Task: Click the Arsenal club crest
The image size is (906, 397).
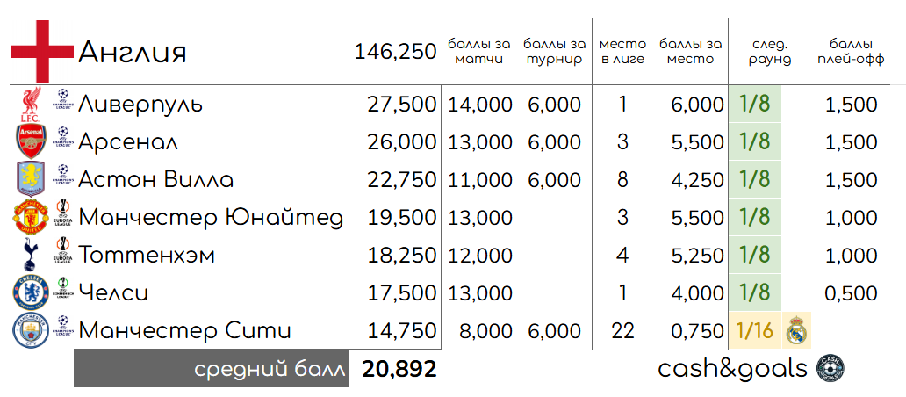Action: [x=31, y=141]
